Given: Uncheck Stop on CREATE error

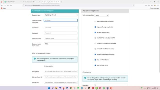Looking at the screenshot, I should coord(95,60).
